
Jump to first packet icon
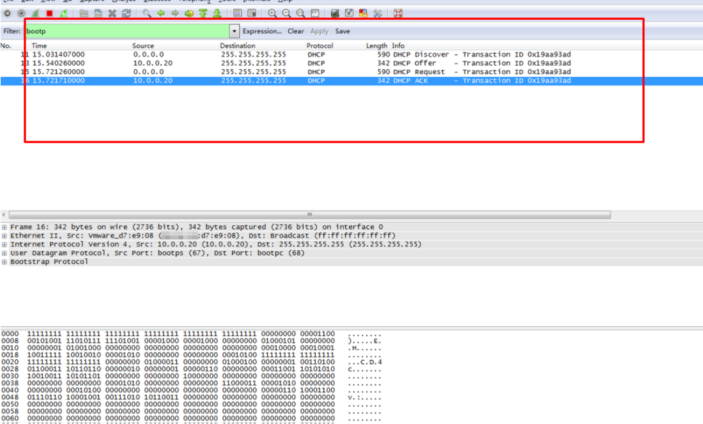click(x=203, y=13)
